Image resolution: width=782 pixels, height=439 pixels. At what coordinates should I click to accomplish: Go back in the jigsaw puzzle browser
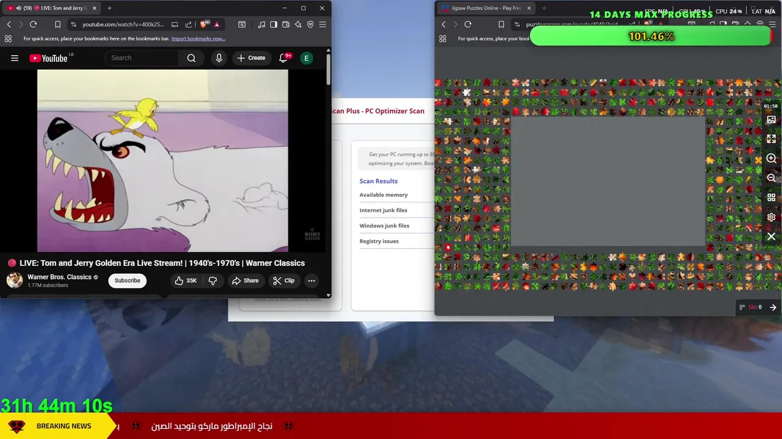coord(444,24)
